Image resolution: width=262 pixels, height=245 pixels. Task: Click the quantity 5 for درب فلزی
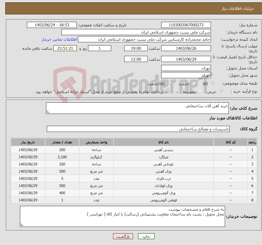coord(62,179)
